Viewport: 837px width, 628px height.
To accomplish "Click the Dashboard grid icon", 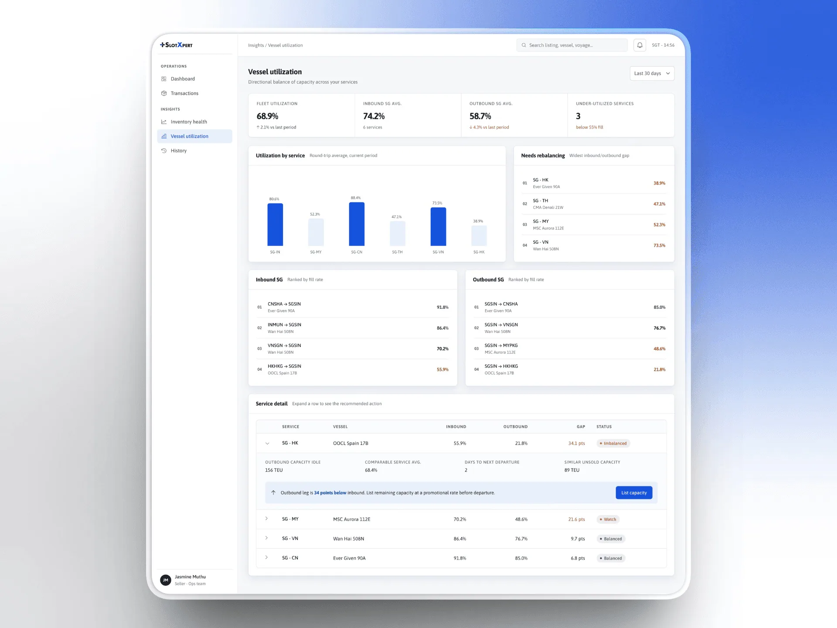I will pyautogui.click(x=164, y=79).
